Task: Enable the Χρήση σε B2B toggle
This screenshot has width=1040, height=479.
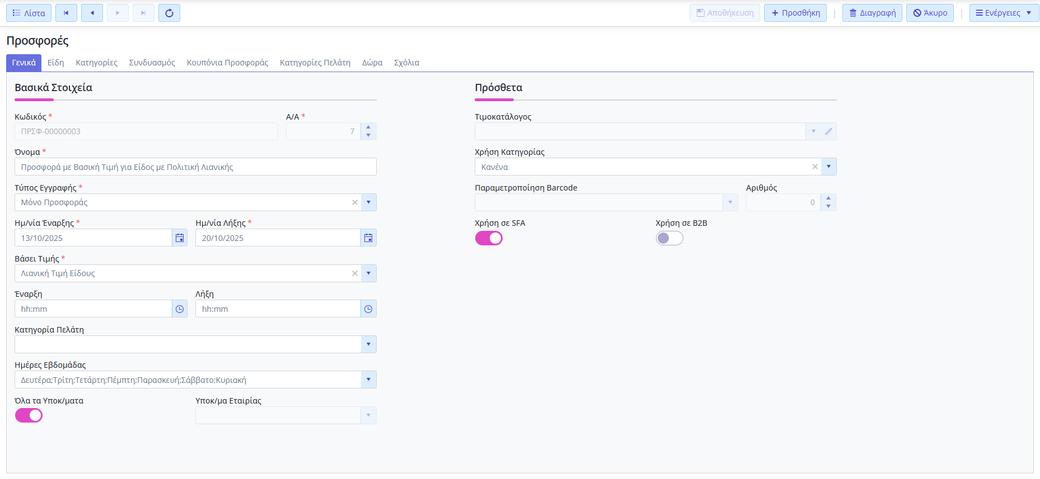Action: pyautogui.click(x=669, y=238)
